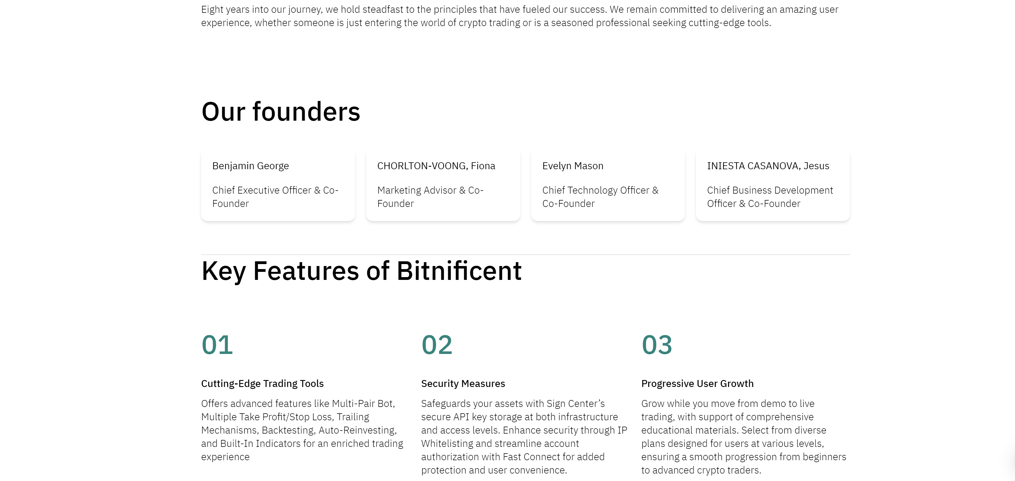Viewport: 1015px width, 481px height.
Task: Click the INIESTA CASANOVA, Jesus name
Action: click(768, 166)
